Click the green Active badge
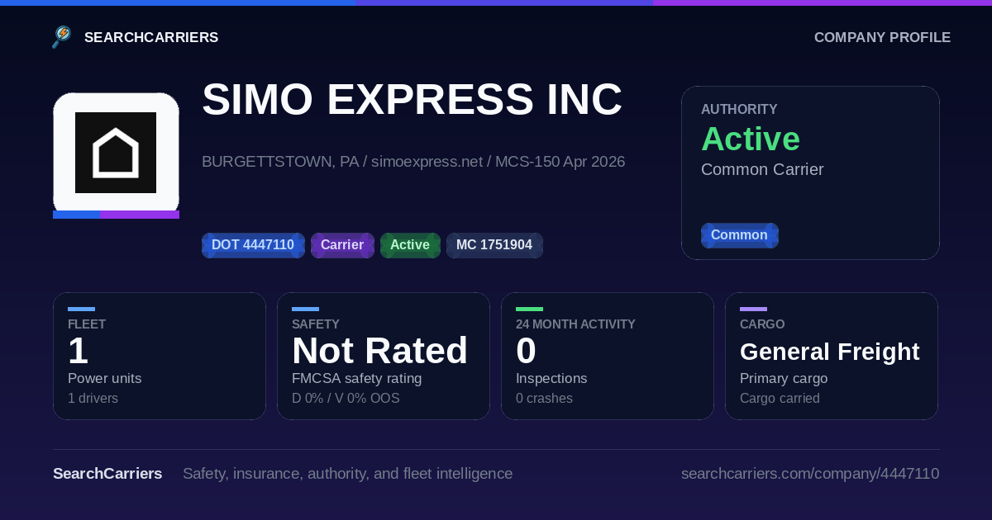The image size is (992, 520). [x=410, y=245]
